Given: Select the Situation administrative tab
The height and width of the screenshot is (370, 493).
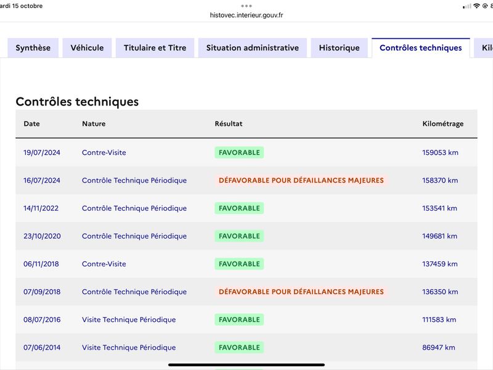Looking at the screenshot, I should (253, 48).
